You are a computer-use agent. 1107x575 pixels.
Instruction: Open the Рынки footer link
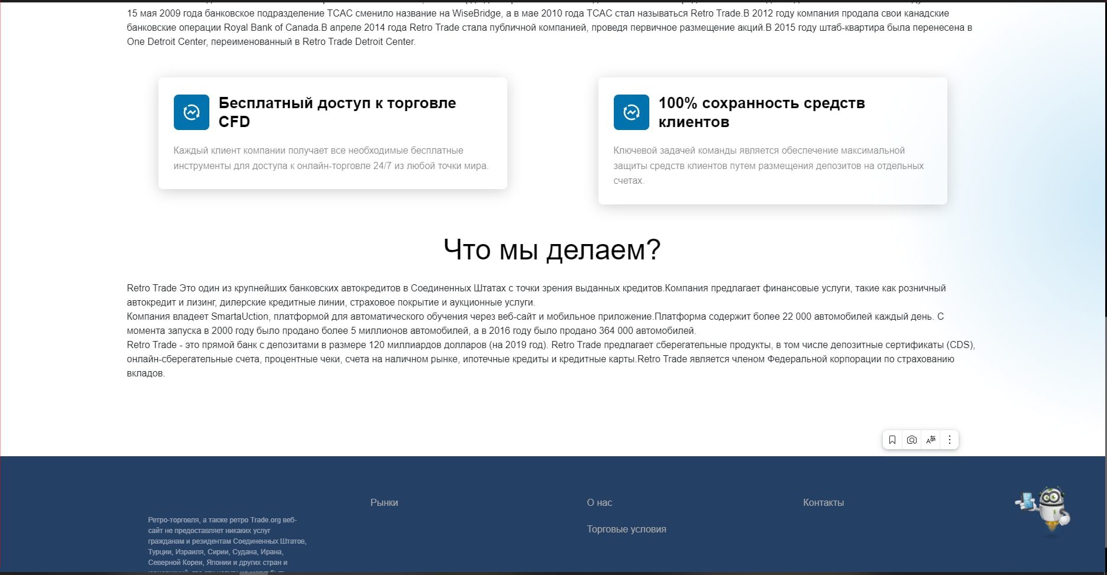384,502
